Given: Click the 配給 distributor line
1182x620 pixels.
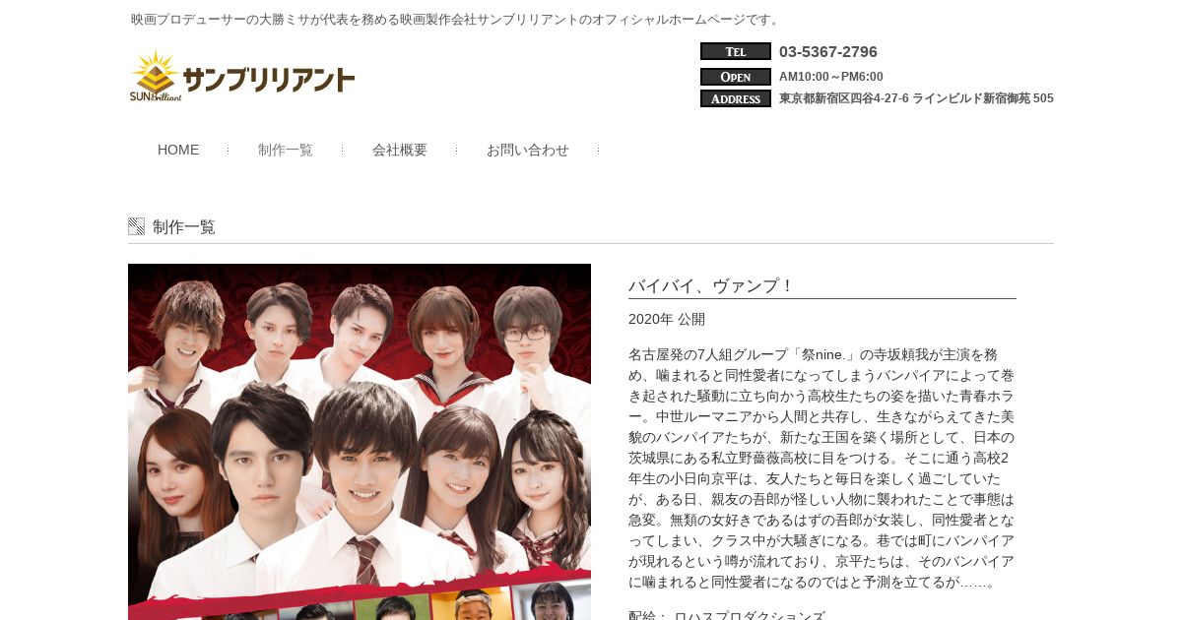Looking at the screenshot, I should coord(727,615).
